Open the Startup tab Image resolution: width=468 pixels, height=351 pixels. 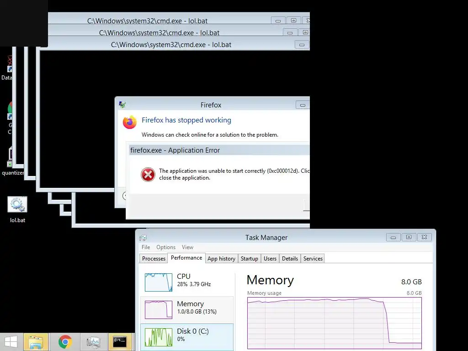250,259
